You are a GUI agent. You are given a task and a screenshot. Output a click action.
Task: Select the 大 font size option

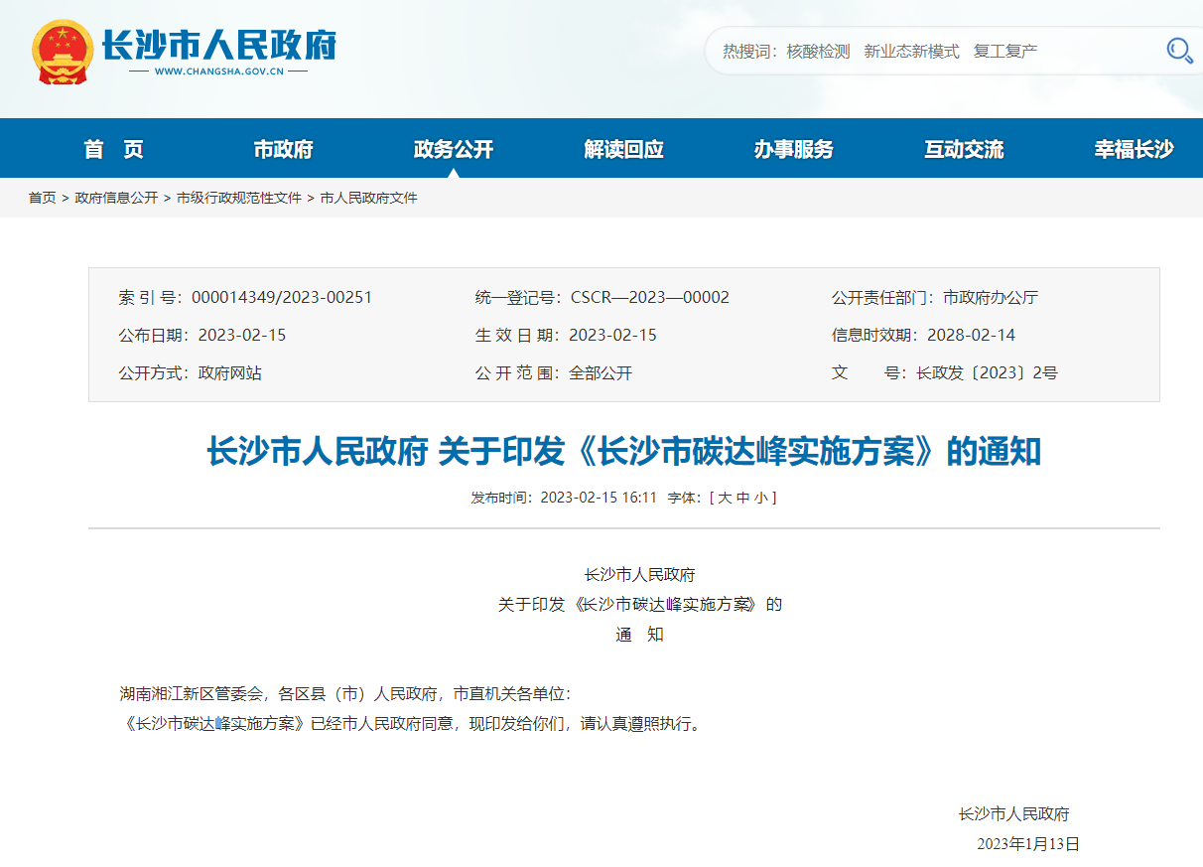[723, 497]
